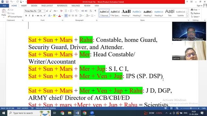Justify the paragraph text

[76, 16]
